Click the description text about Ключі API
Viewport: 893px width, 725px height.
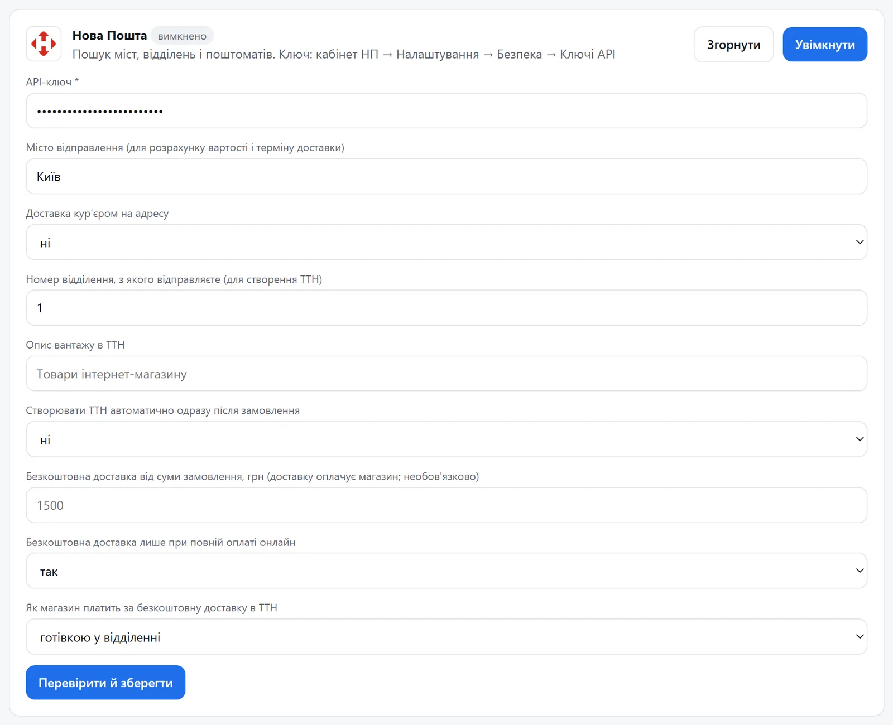coord(344,54)
